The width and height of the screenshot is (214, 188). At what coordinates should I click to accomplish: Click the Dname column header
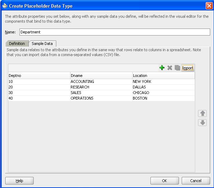pyautogui.click(x=101, y=76)
